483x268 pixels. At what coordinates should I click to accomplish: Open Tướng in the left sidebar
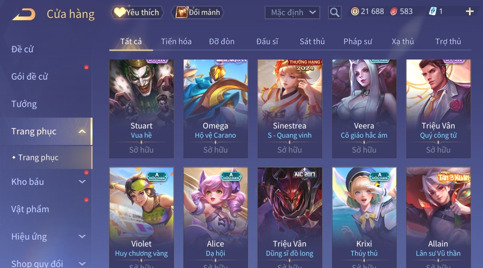24,104
